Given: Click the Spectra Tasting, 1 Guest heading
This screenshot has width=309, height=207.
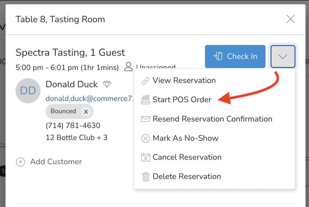Looking at the screenshot, I should 70,52.
